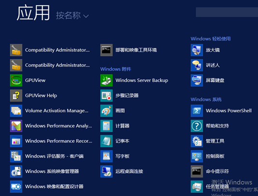Launch Windows 评估服务 - 客户端 icon
Image resolution: width=258 pixels, height=196 pixels.
pos(16,156)
